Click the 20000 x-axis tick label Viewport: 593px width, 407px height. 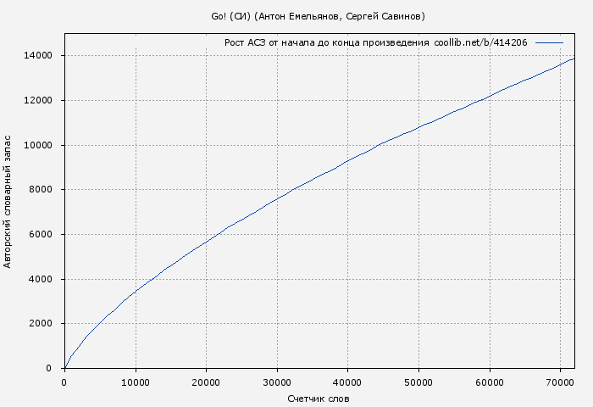click(206, 382)
